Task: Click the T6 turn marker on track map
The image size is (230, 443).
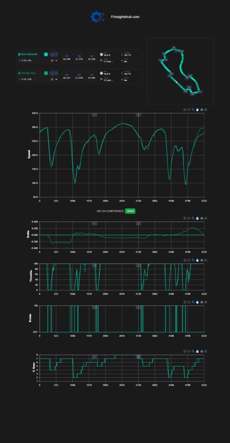Action: pyautogui.click(x=174, y=47)
